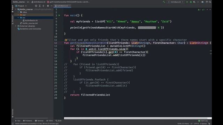Image resolution: width=223 pixels, height=125 pixels.
Task: Open Project panel settings gear
Action: [x=48, y=6]
